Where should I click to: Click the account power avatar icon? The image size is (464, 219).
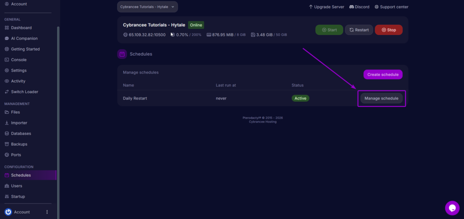[x=8, y=212]
